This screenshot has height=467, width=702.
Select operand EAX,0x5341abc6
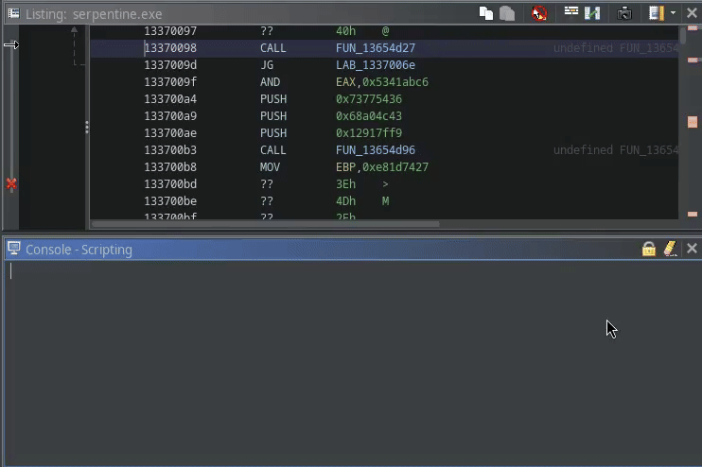click(x=382, y=82)
